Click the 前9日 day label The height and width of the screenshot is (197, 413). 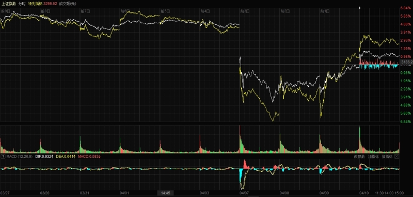click(x=6, y=11)
